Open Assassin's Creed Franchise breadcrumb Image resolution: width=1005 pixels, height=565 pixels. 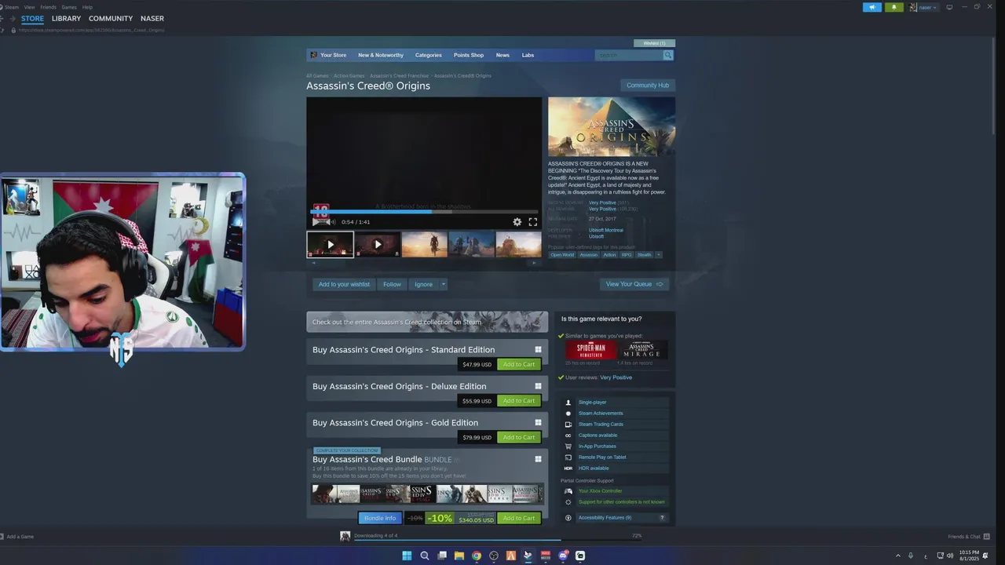click(400, 76)
